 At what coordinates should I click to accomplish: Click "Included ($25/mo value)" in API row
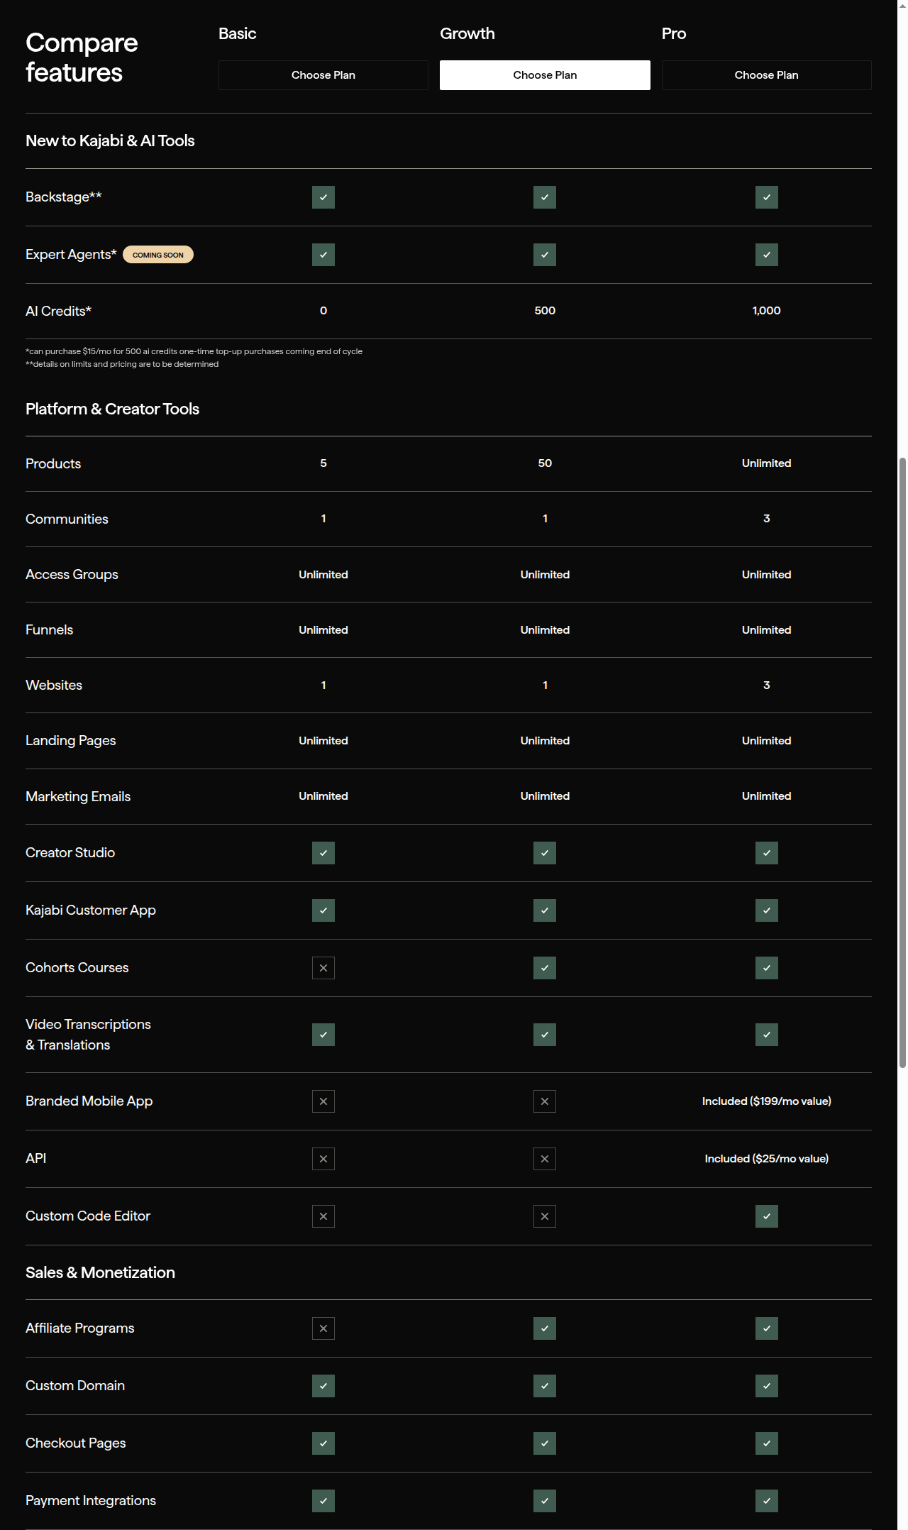[x=767, y=1159]
